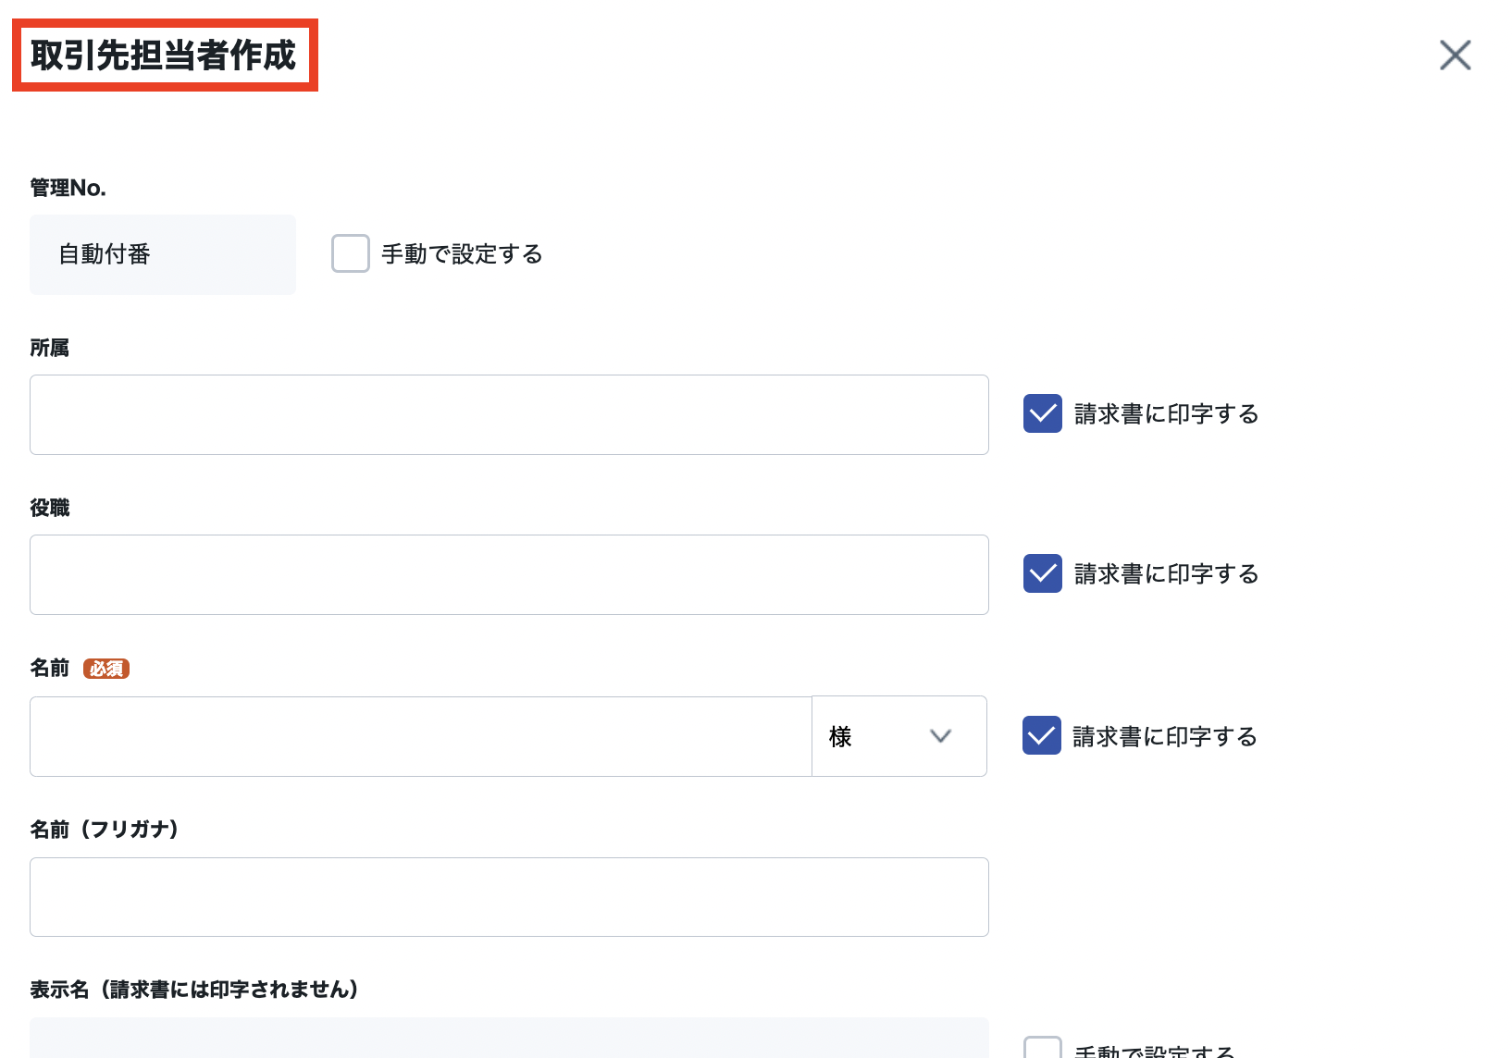Image resolution: width=1512 pixels, height=1058 pixels.
Task: Close the 取引先担当者作成 dialog with X icon
Action: pyautogui.click(x=1456, y=55)
